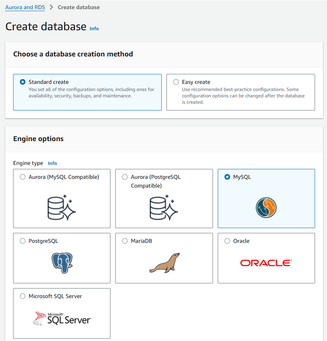Image resolution: width=327 pixels, height=341 pixels.
Task: Select the PostgreSQL engine radio button
Action: [23, 241]
